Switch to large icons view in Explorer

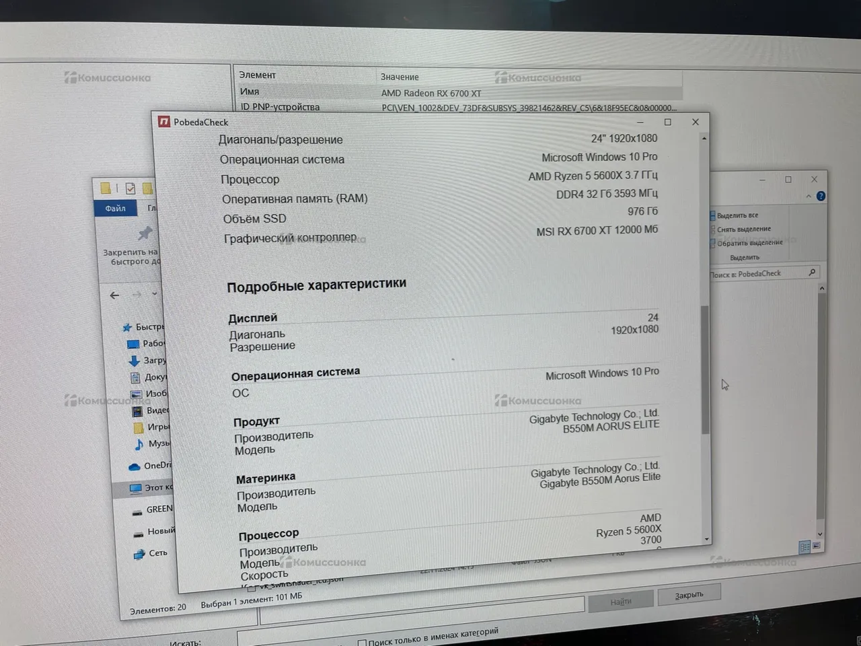817,546
